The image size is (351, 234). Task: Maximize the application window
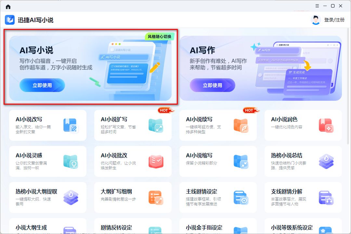pyautogui.click(x=333, y=6)
